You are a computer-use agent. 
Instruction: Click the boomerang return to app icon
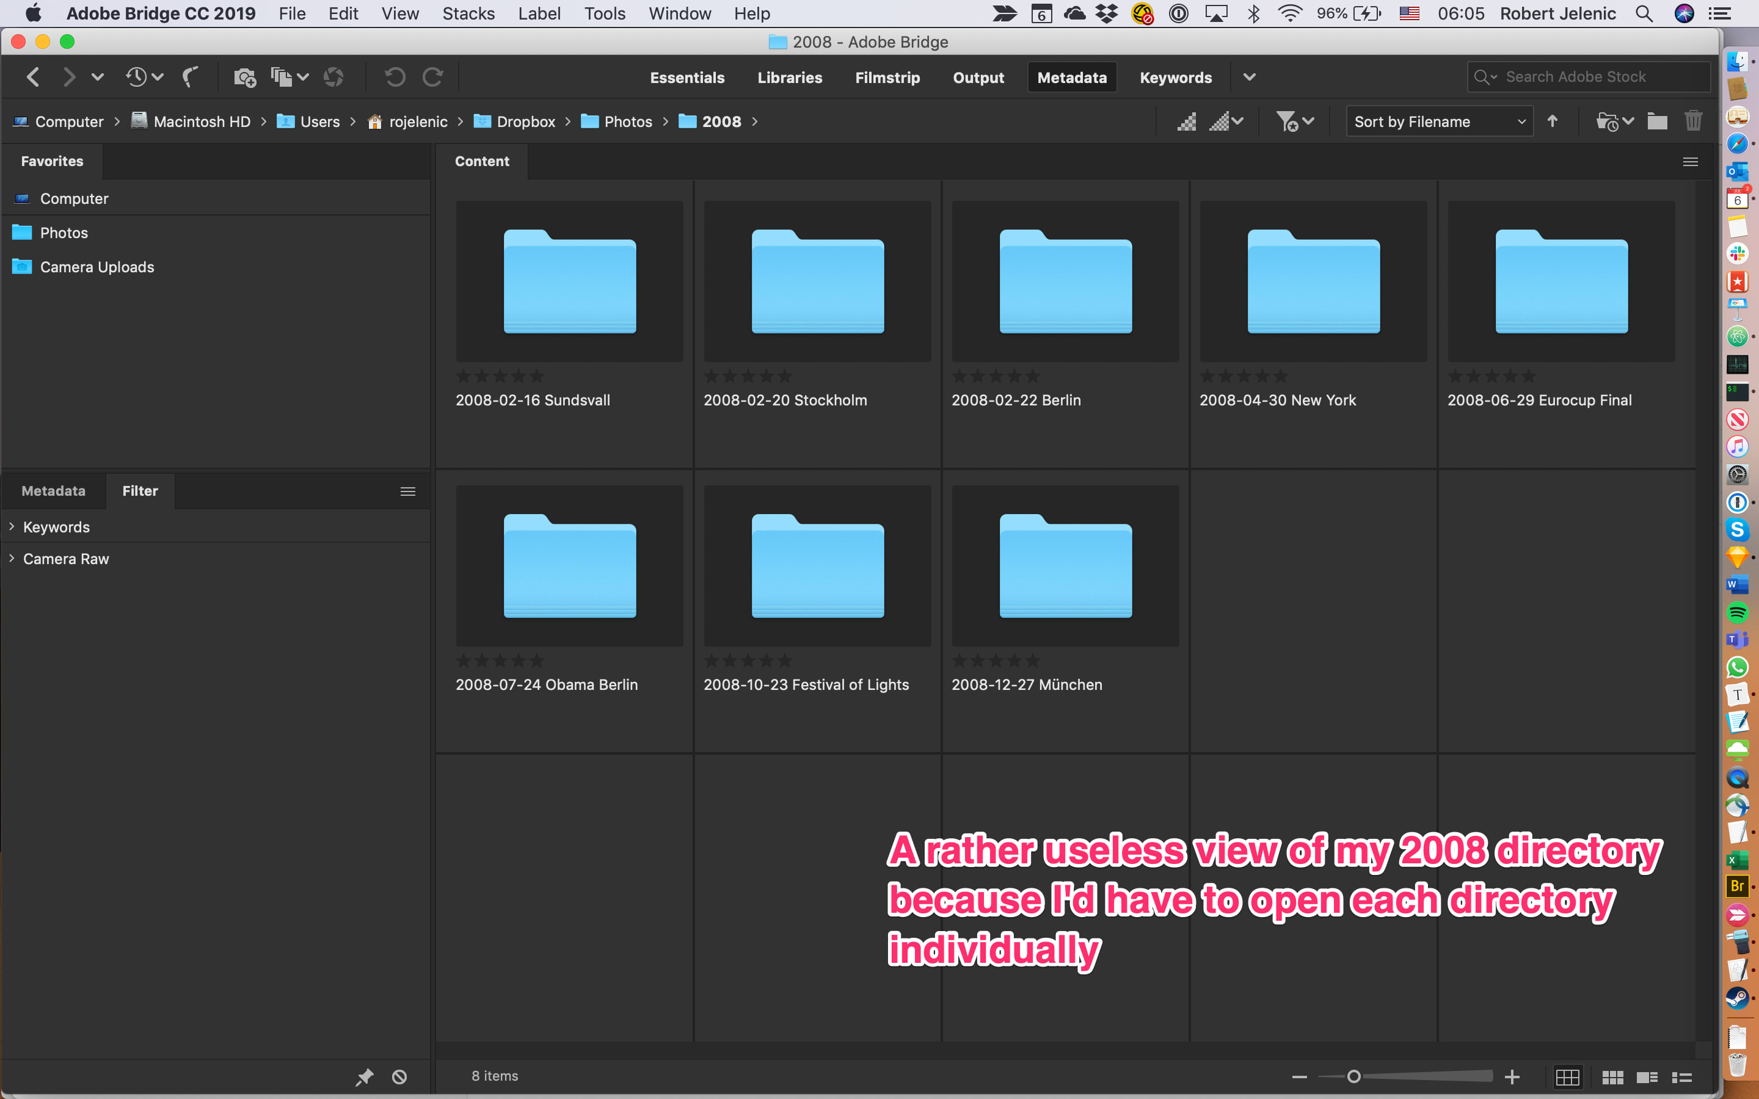pos(191,77)
